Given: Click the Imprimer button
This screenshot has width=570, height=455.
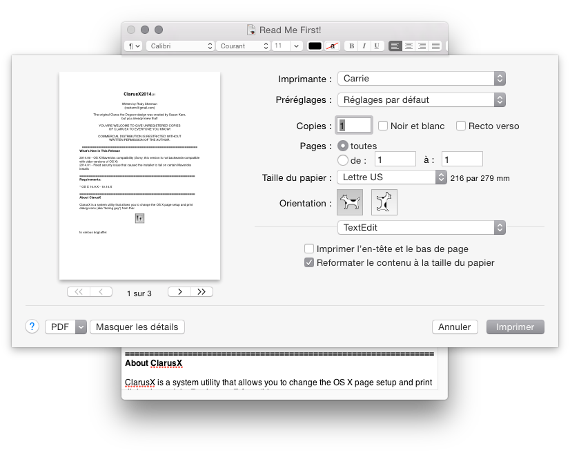Looking at the screenshot, I should (x=515, y=327).
